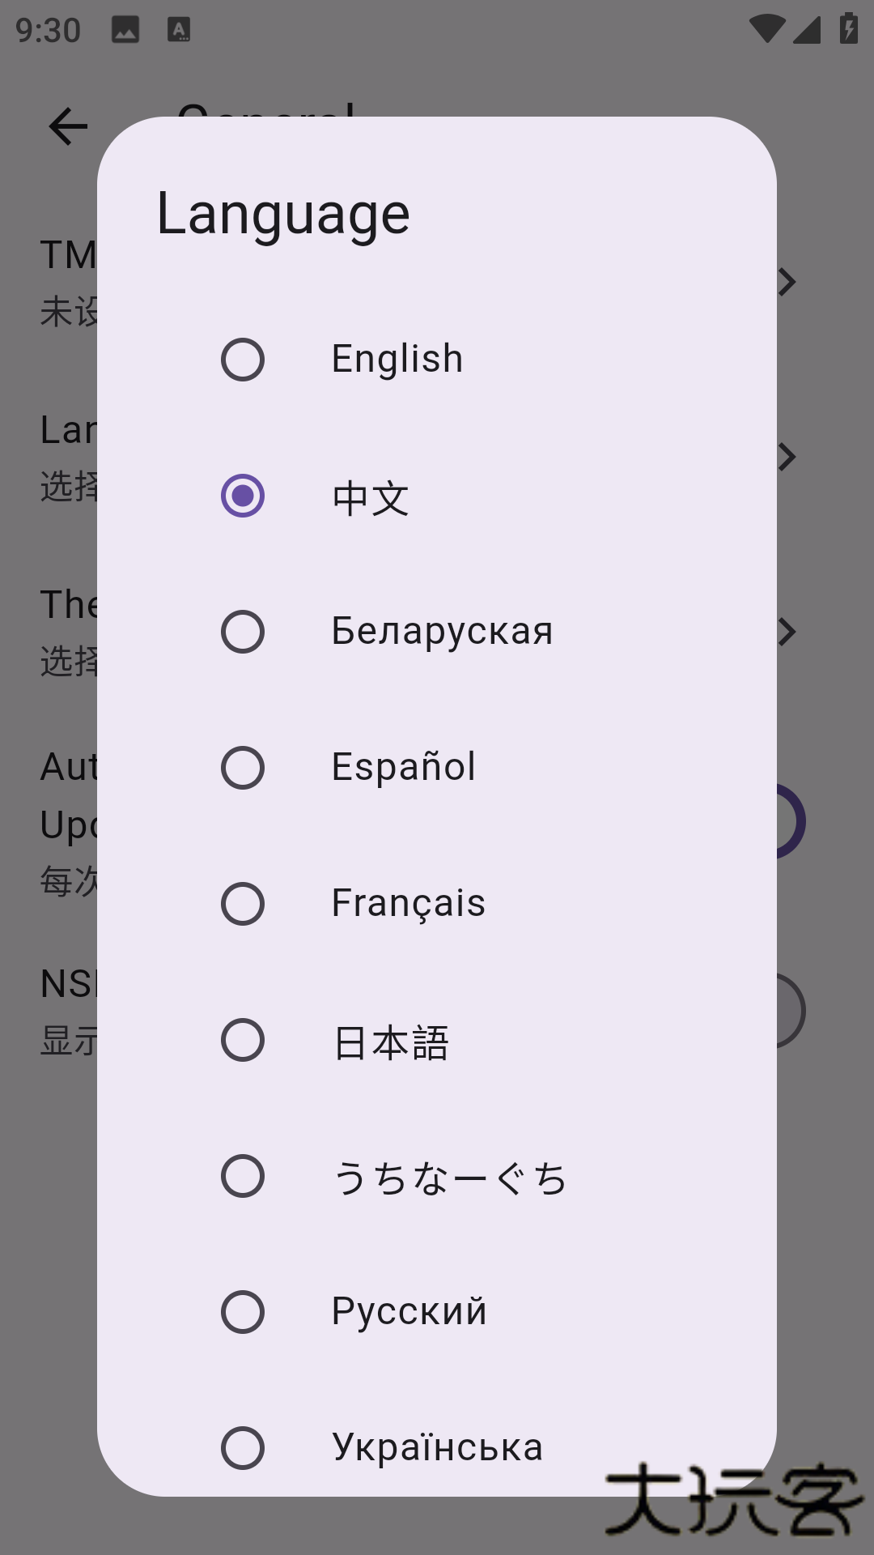Pick the Español radio button
This screenshot has height=1555, width=874.
pos(243,768)
